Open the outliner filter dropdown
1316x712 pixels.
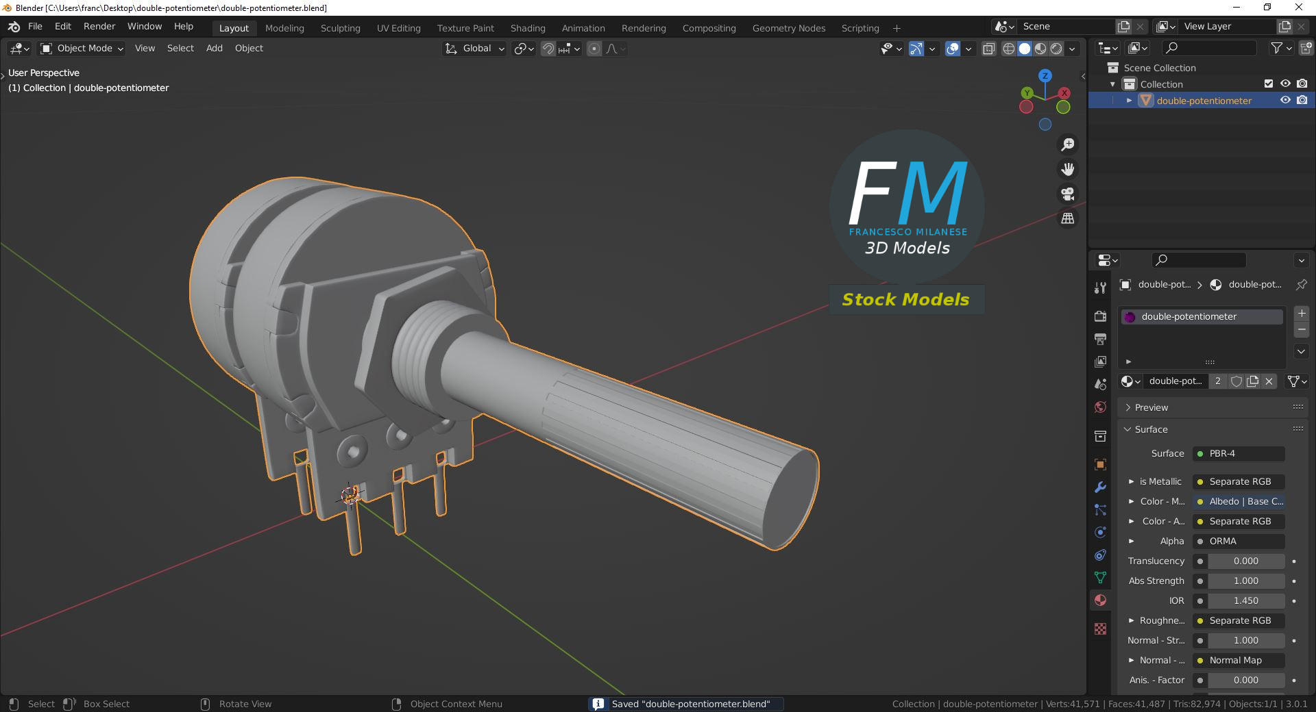pyautogui.click(x=1281, y=48)
